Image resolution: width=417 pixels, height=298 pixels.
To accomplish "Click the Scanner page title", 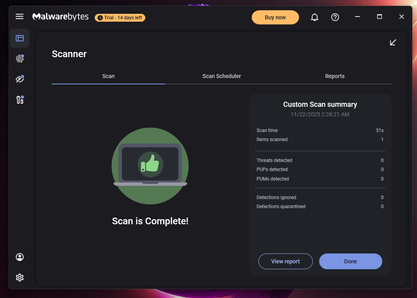I will click(x=69, y=54).
